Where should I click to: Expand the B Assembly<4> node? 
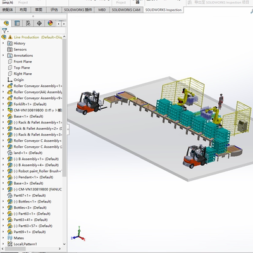click(x=3, y=165)
